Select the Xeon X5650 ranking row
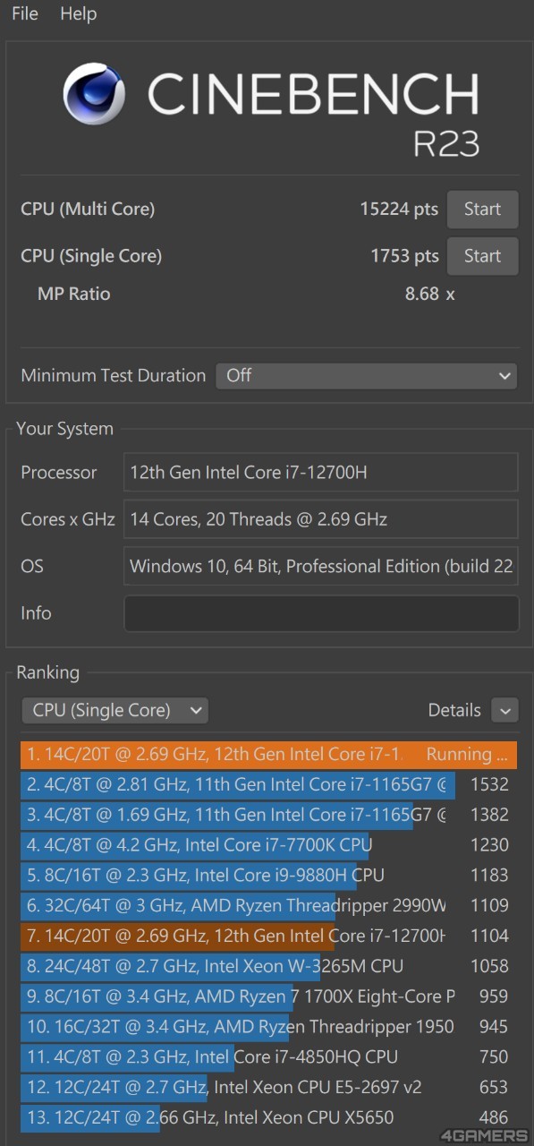The width and height of the screenshot is (534, 1146). pos(268,1118)
